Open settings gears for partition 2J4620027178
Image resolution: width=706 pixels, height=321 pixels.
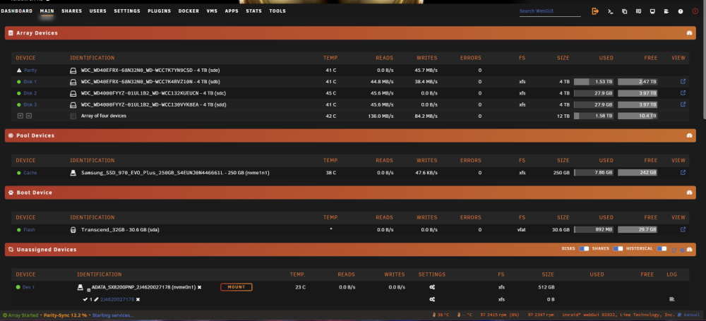[432, 299]
